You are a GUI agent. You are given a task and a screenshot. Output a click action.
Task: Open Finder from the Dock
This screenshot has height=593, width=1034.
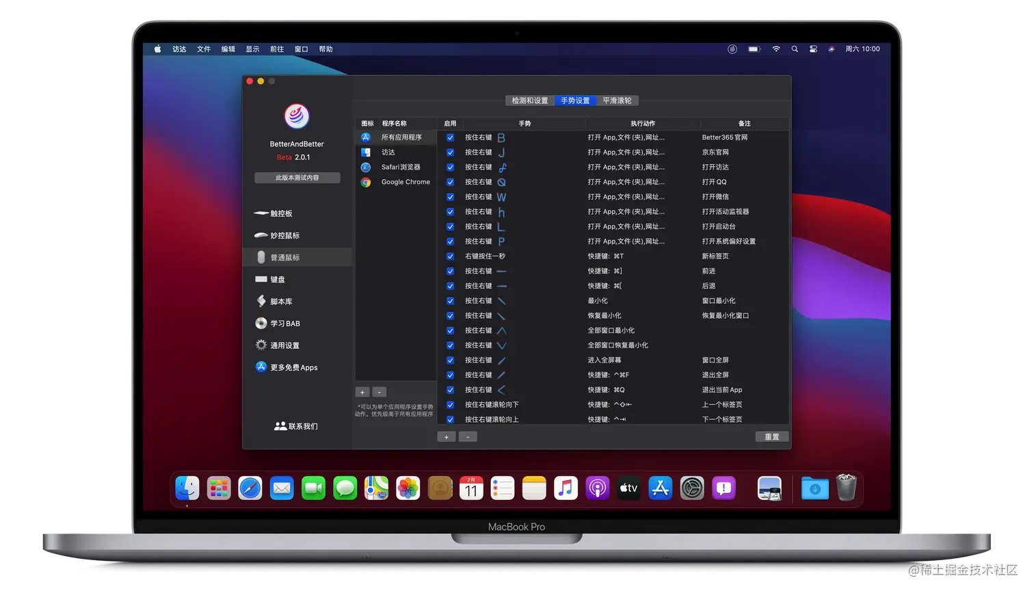pos(187,488)
